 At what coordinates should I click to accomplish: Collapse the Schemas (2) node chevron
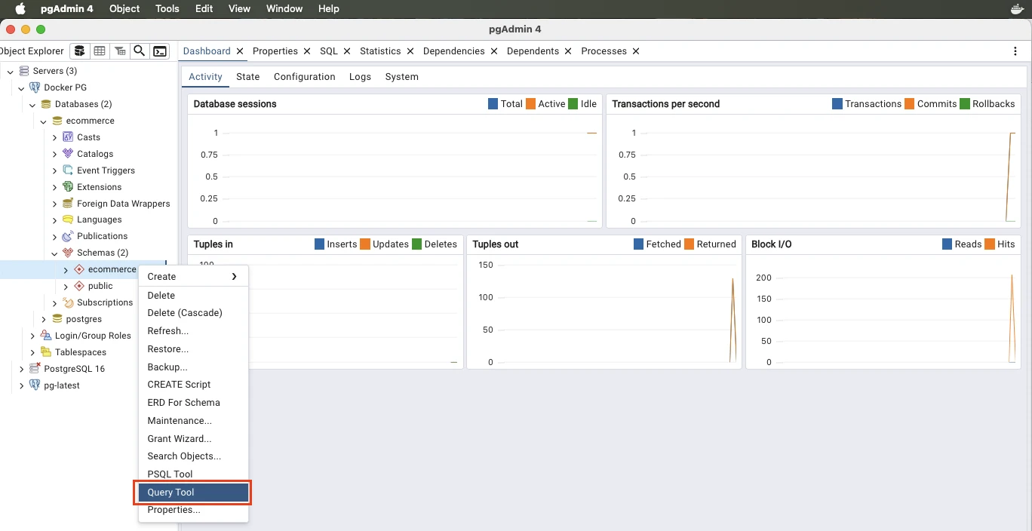(54, 253)
